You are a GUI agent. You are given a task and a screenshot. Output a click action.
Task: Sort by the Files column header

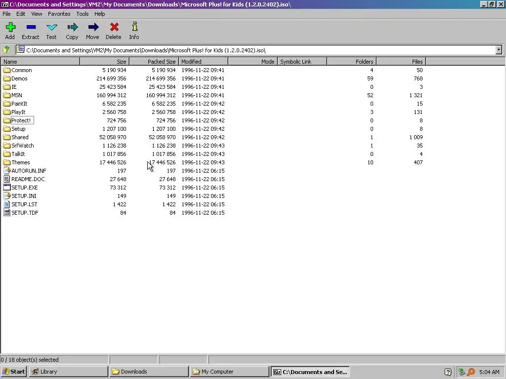click(401, 62)
